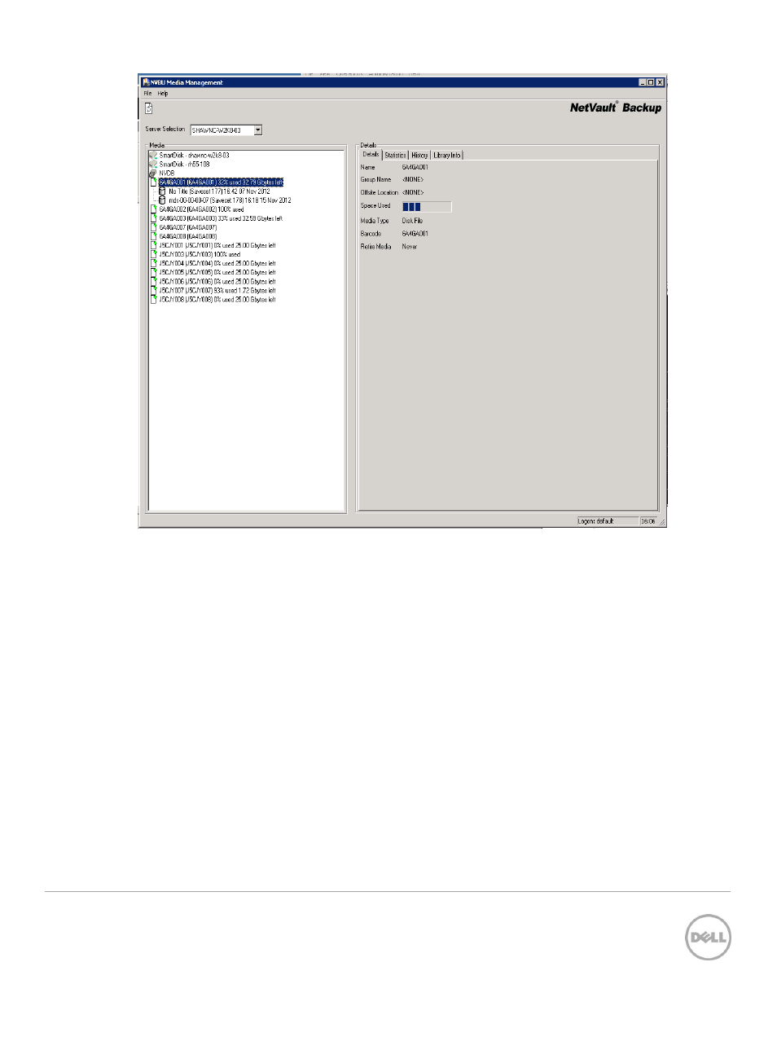This screenshot has width=777, height=1037.
Task: Select media J5CJY007 93% used row
Action: click(217, 291)
